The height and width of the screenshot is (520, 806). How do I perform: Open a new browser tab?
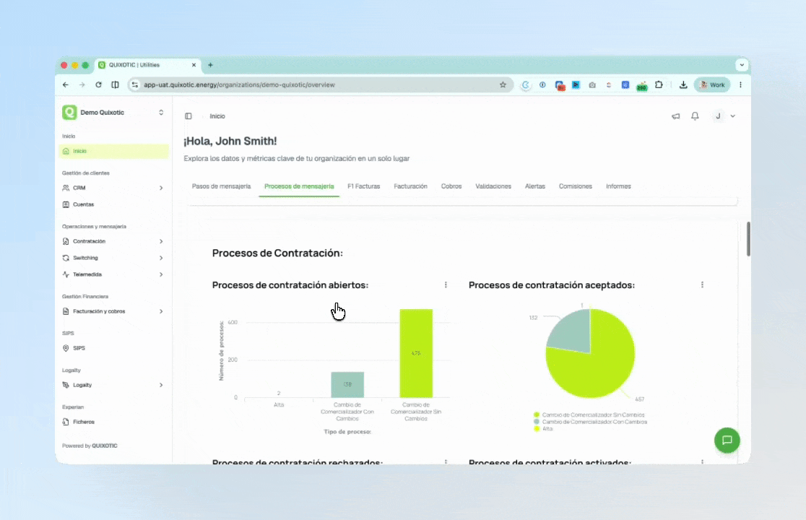click(210, 65)
